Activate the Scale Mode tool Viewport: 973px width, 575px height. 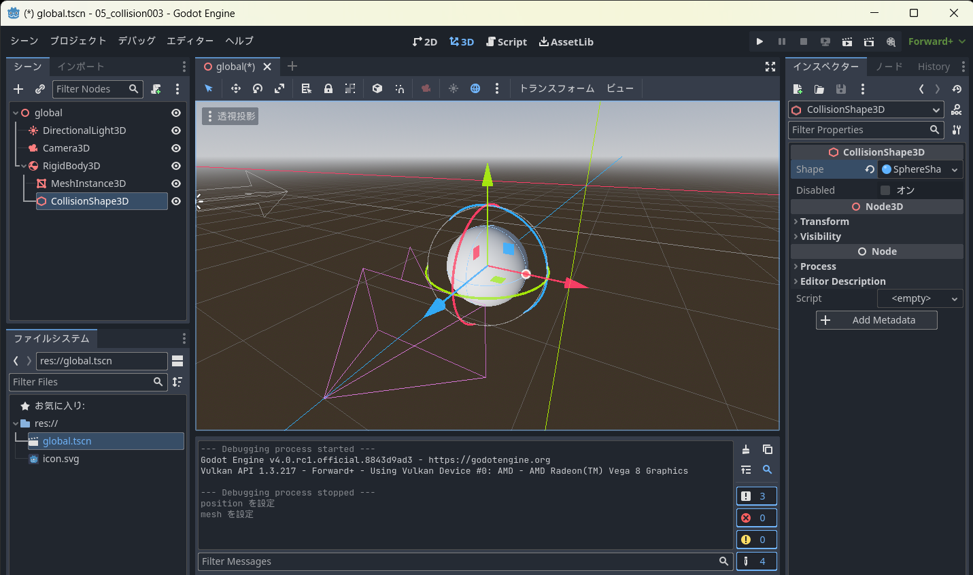coord(279,88)
